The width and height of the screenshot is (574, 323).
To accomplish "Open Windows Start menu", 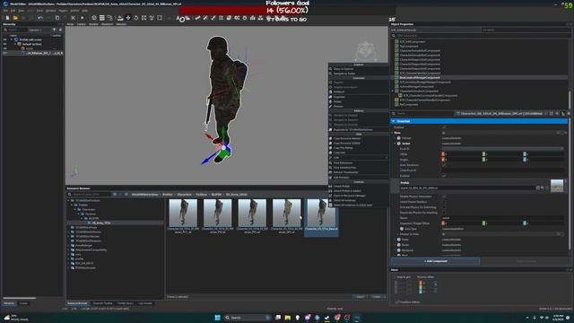I will click(x=217, y=318).
